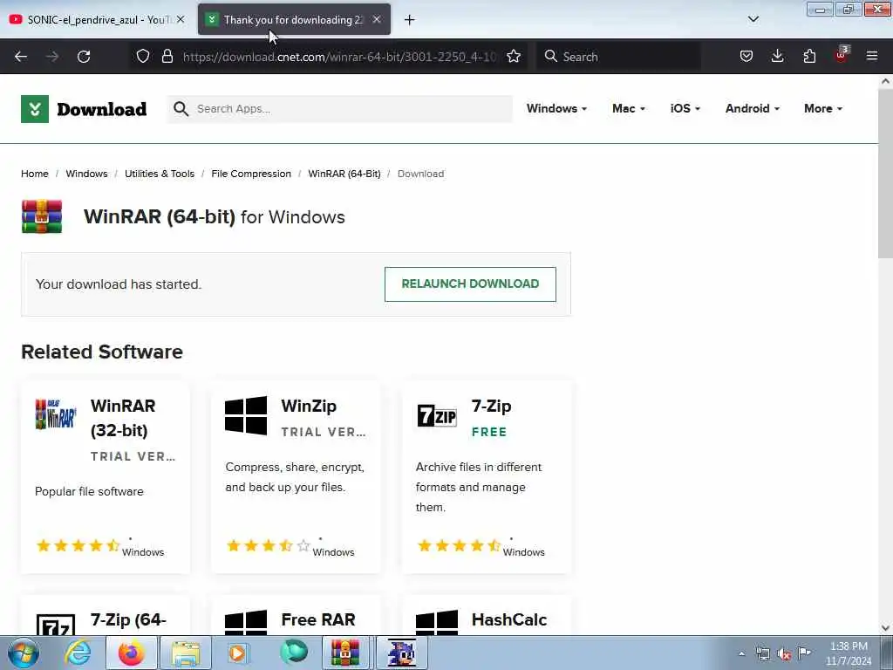Expand the More dropdown menu
The width and height of the screenshot is (893, 670).
pos(823,108)
